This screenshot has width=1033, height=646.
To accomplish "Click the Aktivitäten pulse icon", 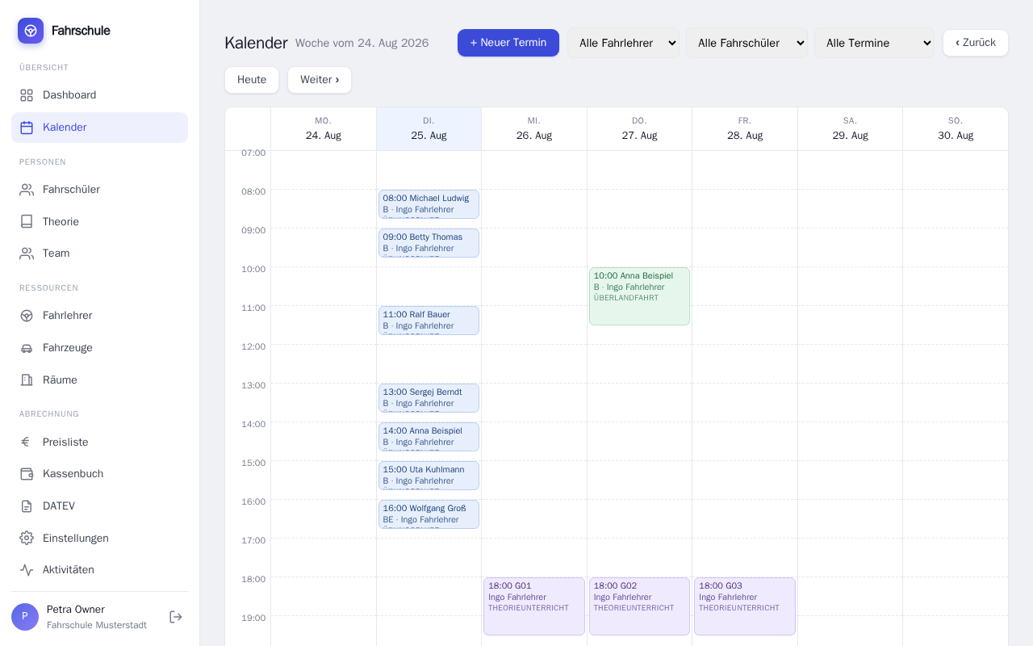I will click(x=27, y=570).
